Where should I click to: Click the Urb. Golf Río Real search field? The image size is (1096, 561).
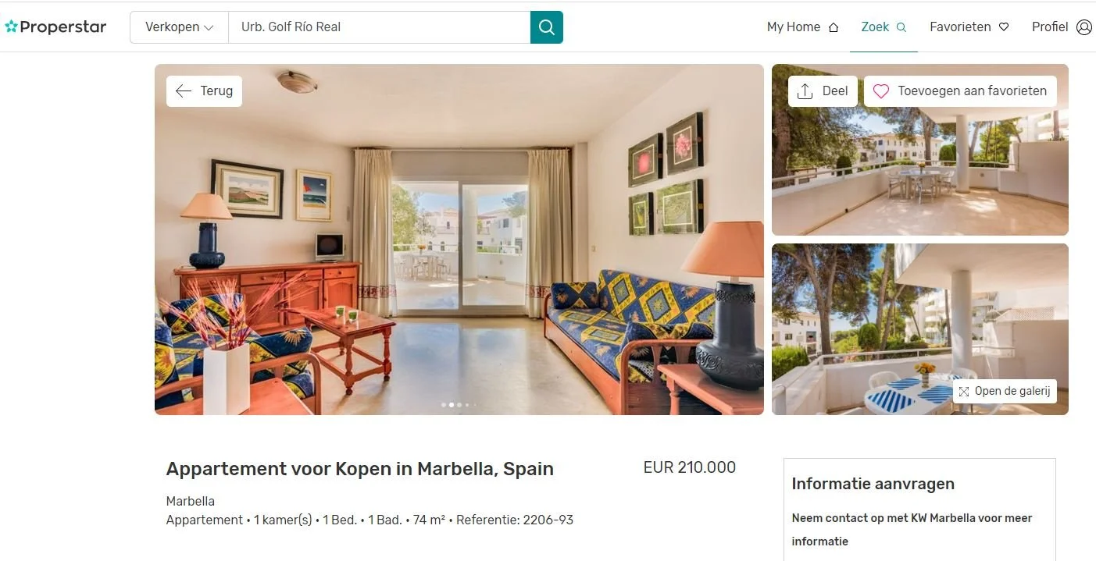[x=379, y=27]
